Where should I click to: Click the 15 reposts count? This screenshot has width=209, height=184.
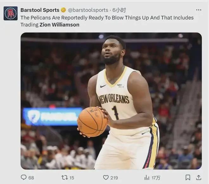[x=72, y=178]
